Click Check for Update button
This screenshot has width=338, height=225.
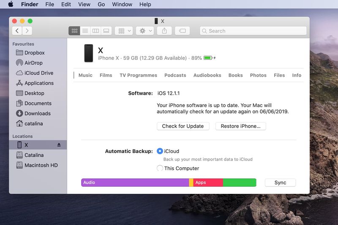click(183, 126)
